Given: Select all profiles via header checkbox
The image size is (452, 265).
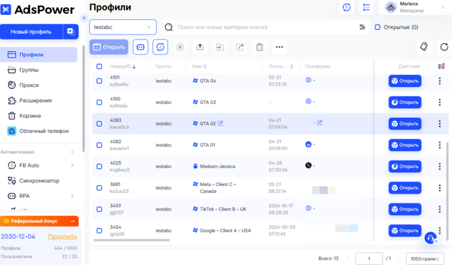Looking at the screenshot, I should 99,67.
